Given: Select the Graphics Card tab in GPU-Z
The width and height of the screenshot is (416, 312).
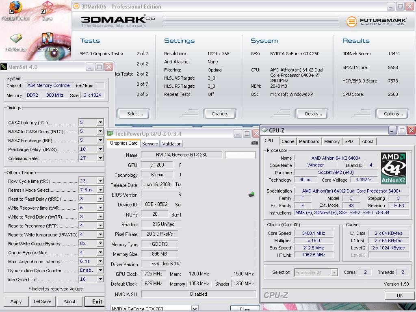Looking at the screenshot, I should [x=123, y=143].
